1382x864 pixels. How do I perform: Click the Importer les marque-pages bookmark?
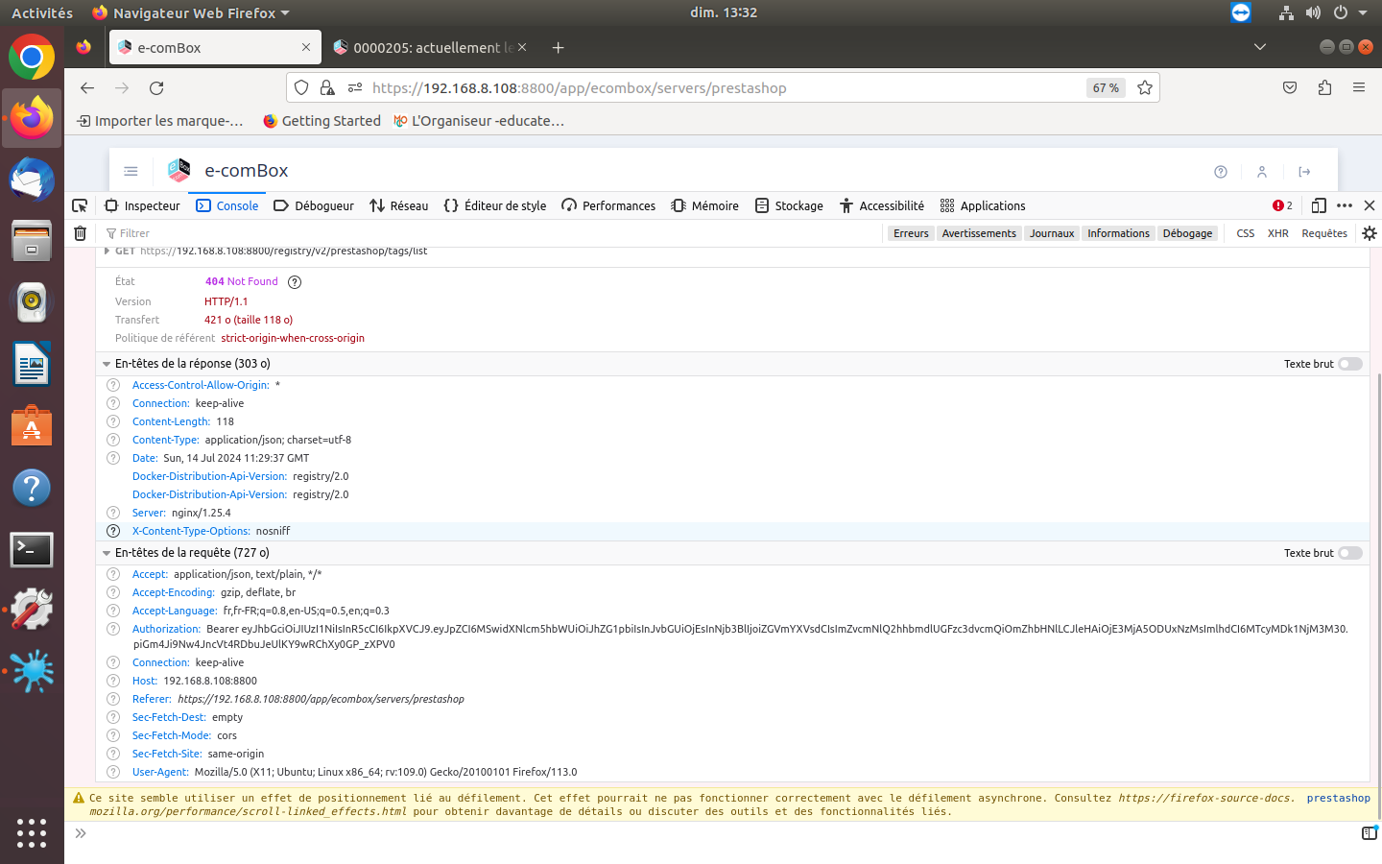[x=160, y=121]
